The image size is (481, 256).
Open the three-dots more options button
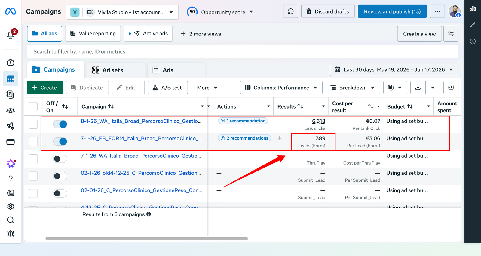click(437, 11)
